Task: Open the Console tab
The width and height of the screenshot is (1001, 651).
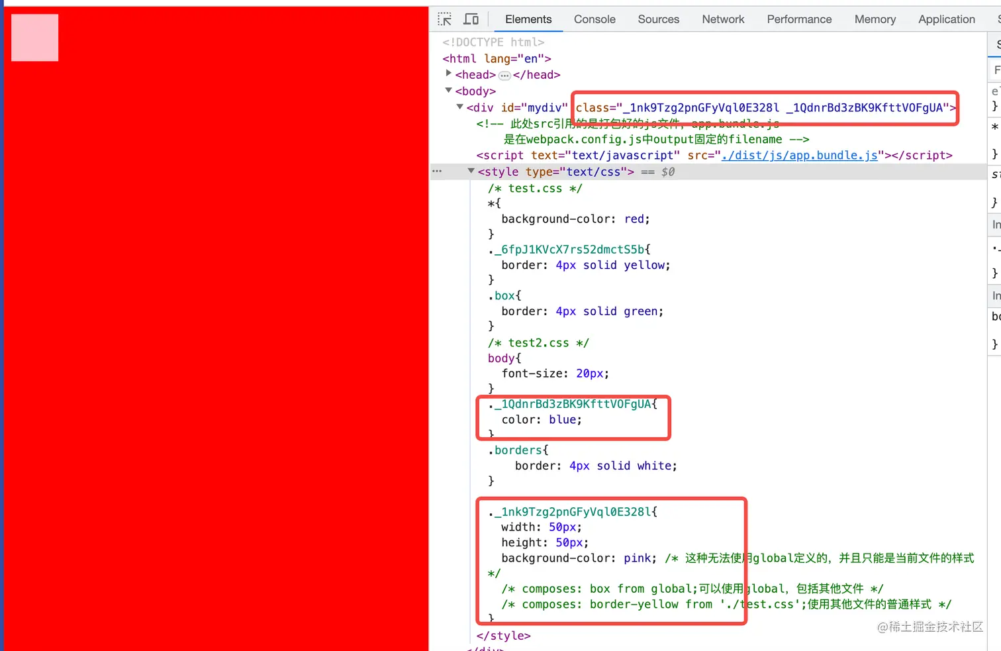Action: [595, 19]
